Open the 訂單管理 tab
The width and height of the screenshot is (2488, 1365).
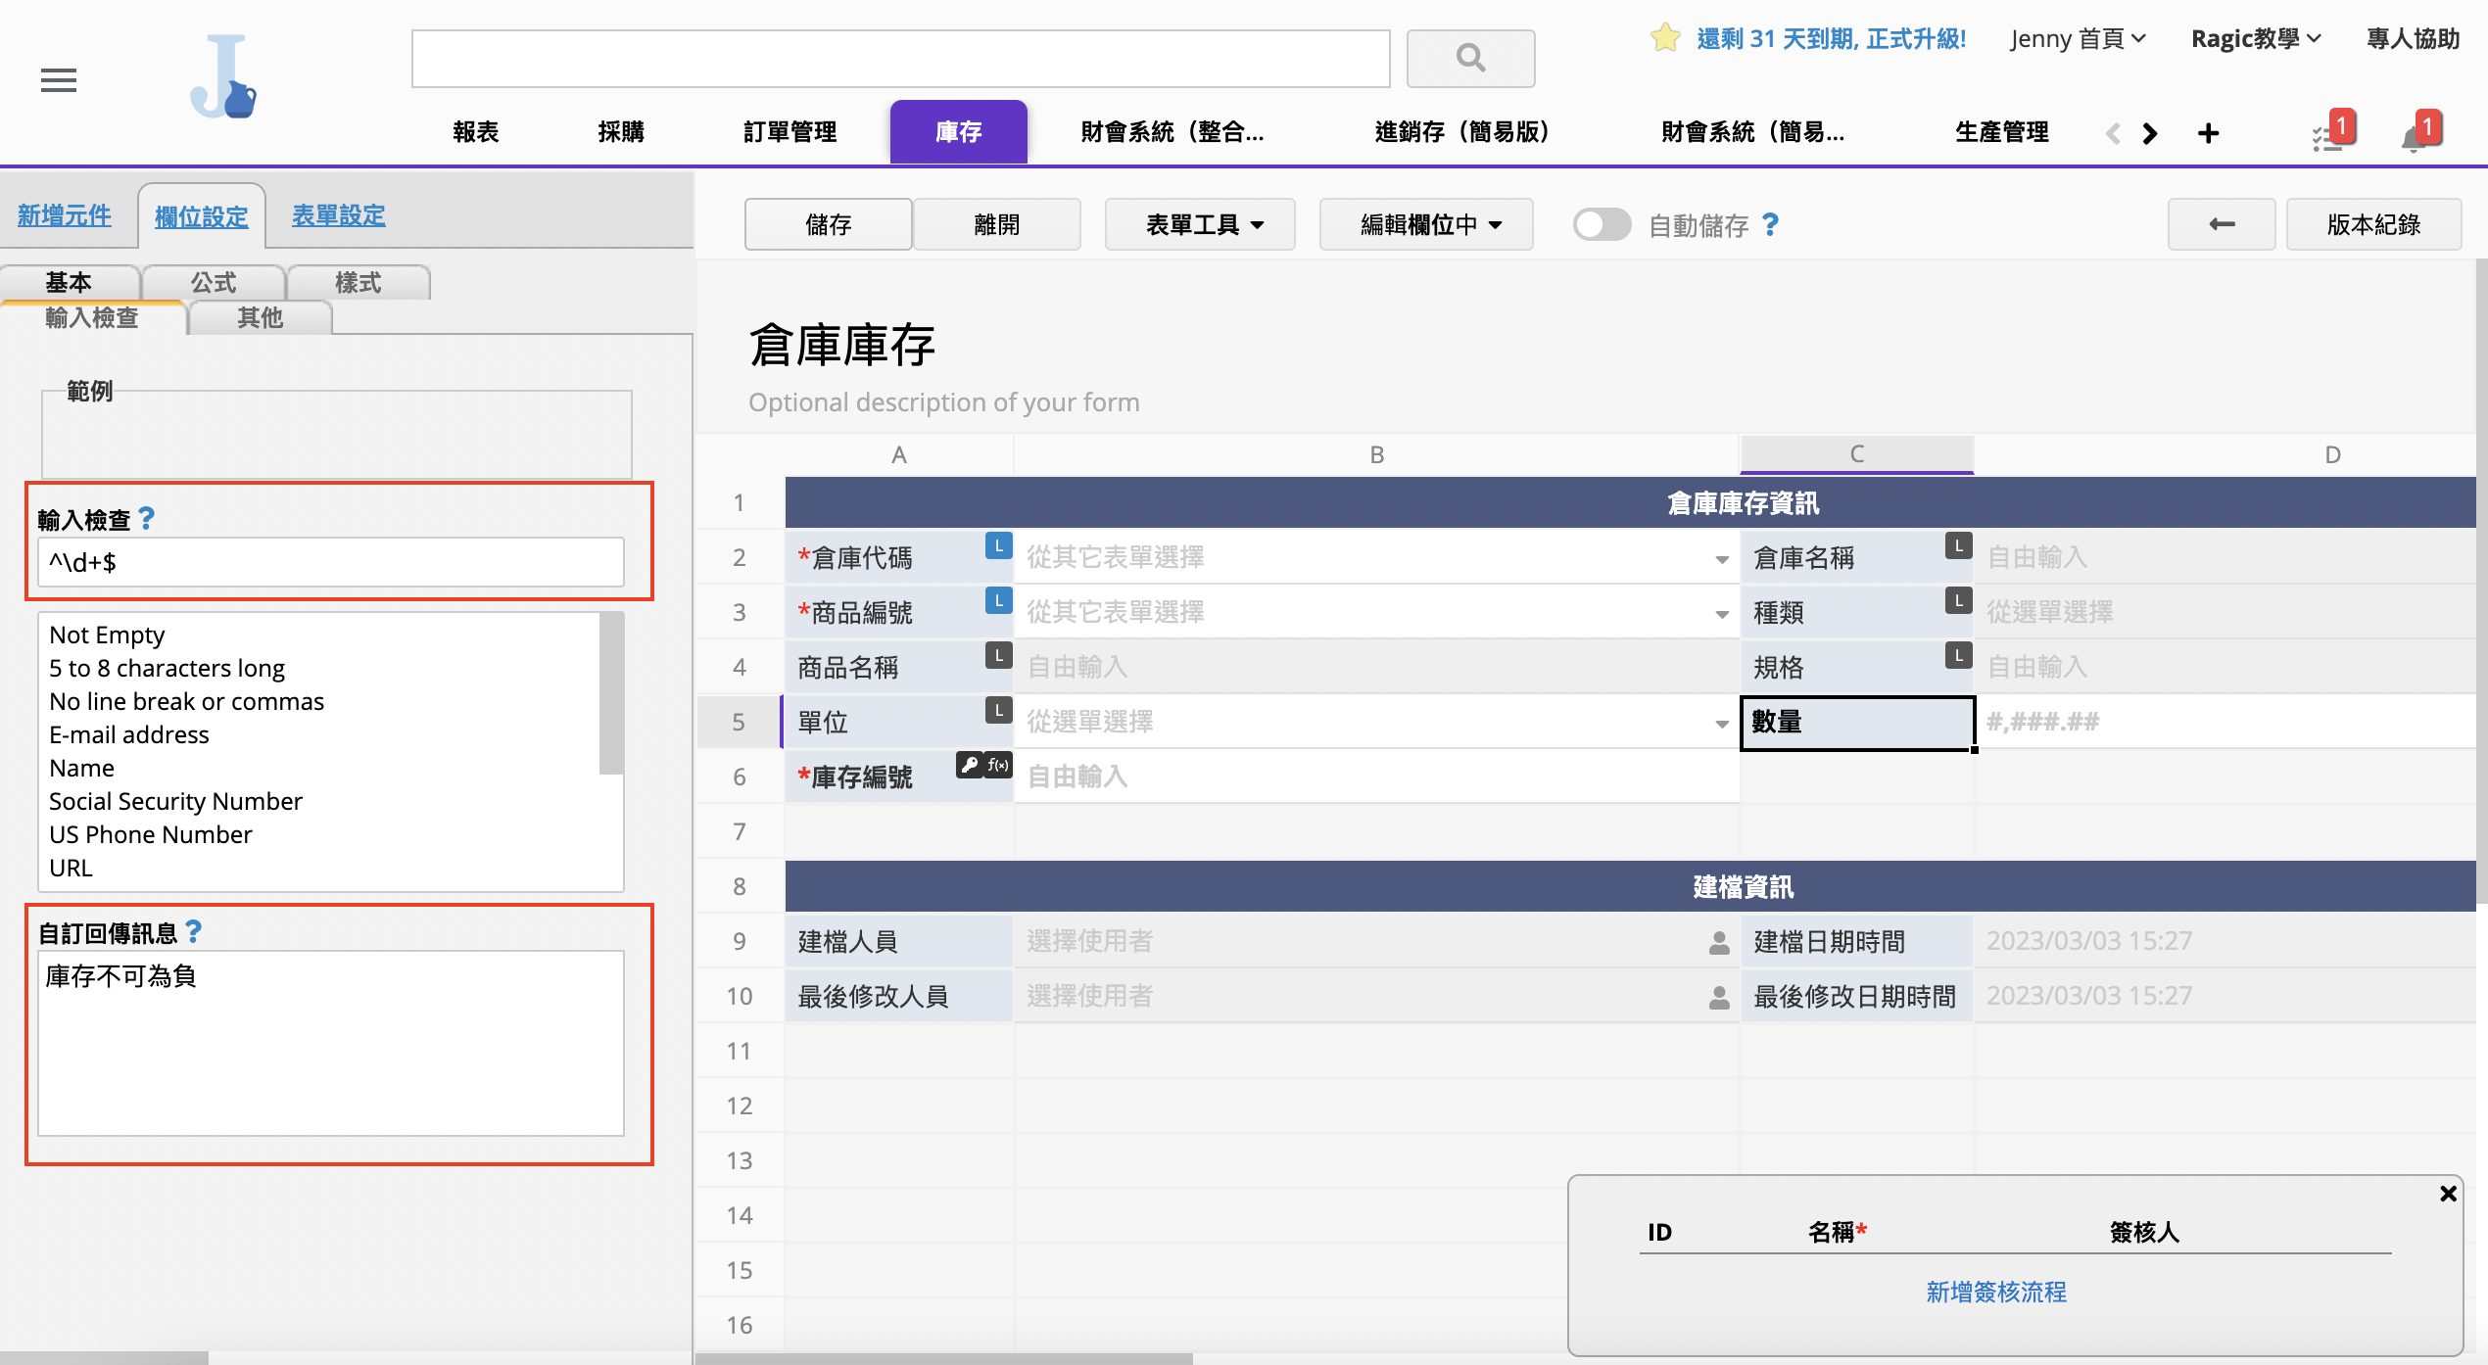point(789,132)
